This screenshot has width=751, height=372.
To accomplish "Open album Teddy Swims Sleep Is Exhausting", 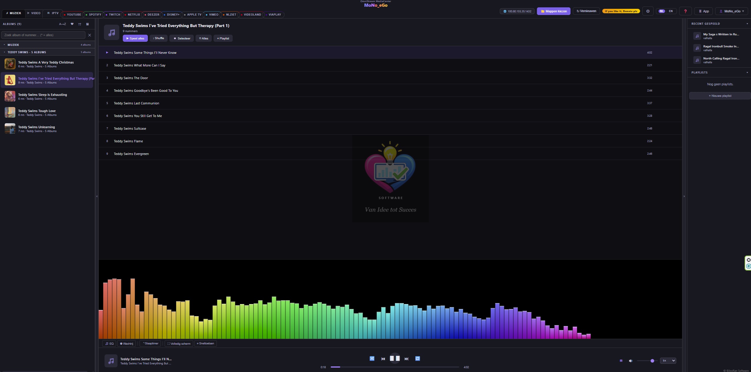I will [x=47, y=96].
